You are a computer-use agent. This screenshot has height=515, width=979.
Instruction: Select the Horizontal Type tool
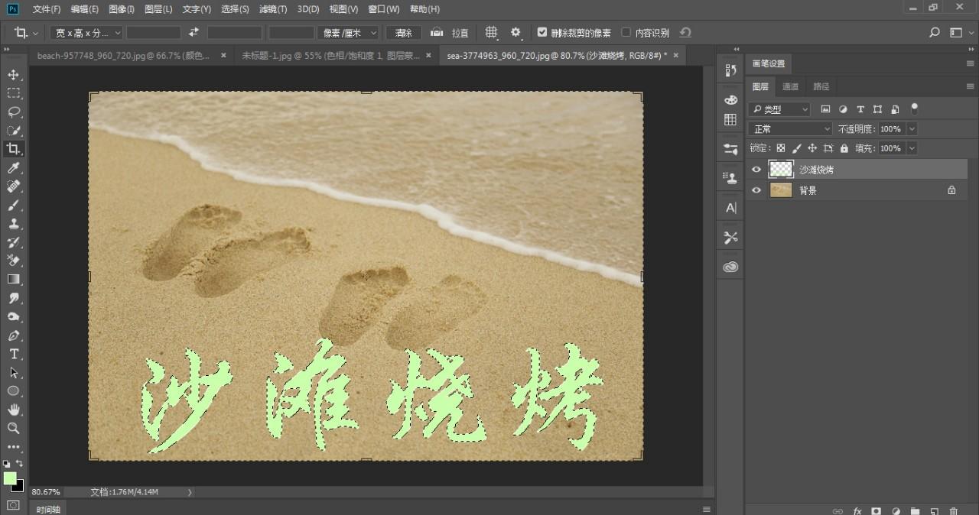point(14,354)
